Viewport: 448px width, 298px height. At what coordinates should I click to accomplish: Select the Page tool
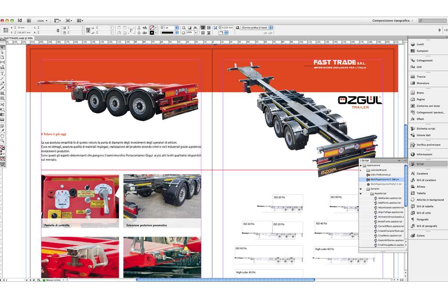2,58
